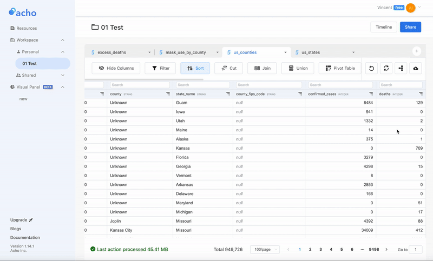The width and height of the screenshot is (433, 261).
Task: Expand the account dropdown chevron
Action: click(419, 7)
